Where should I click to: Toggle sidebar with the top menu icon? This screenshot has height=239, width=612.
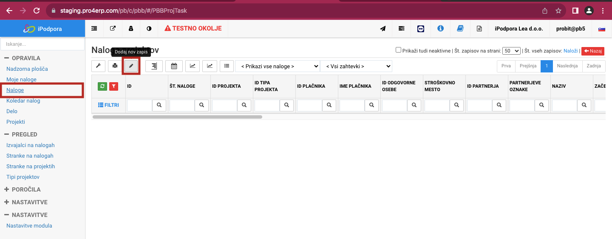(94, 28)
